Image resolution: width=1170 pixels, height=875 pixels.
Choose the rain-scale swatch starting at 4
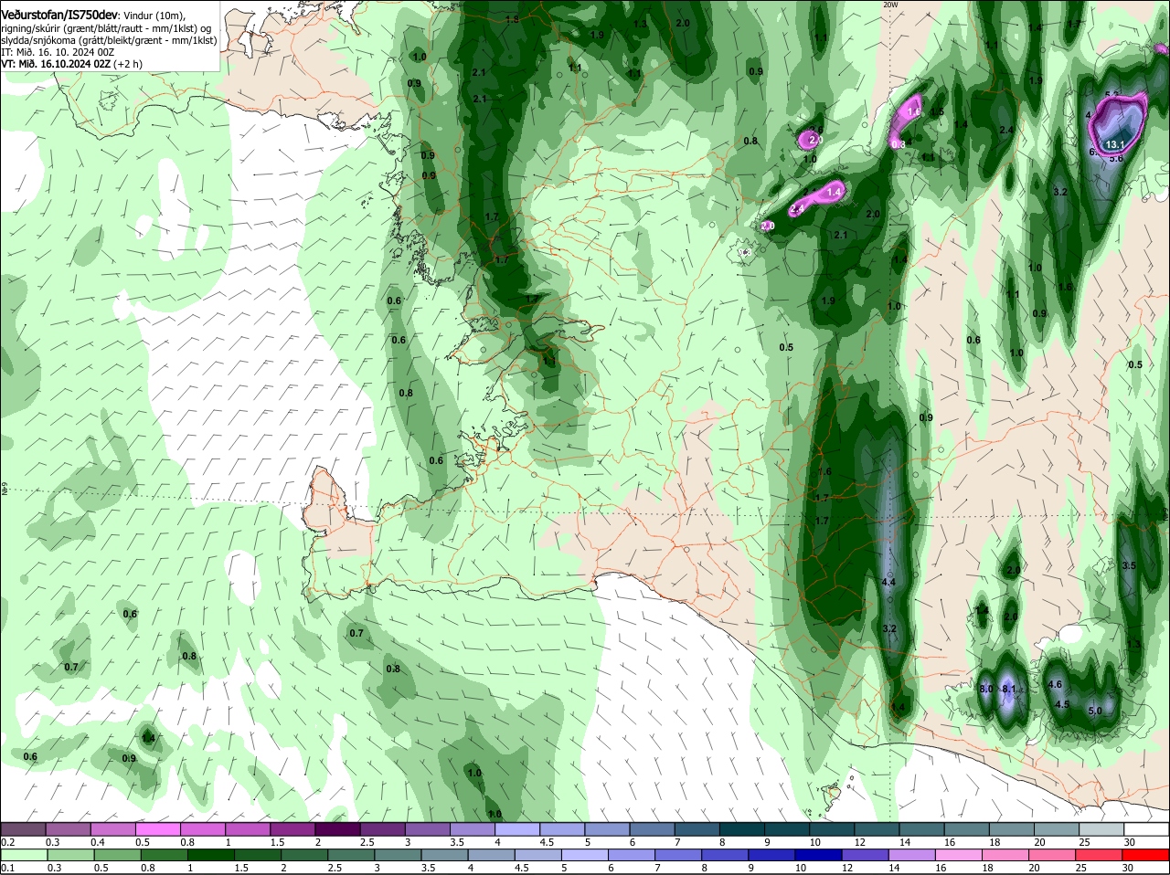[x=492, y=855]
